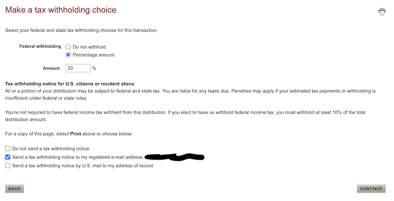Screen dimensions: 394x201
Task: Enable "Do not send a tax withholding notice"
Action: click(7, 148)
